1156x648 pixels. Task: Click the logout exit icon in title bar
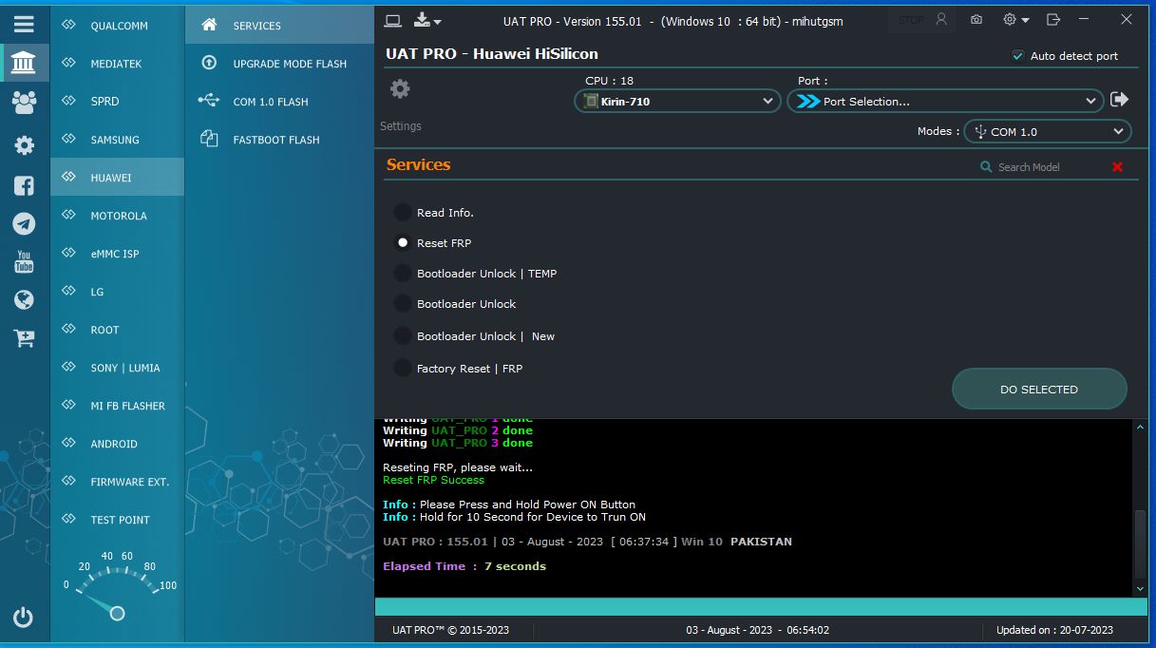(x=1053, y=19)
